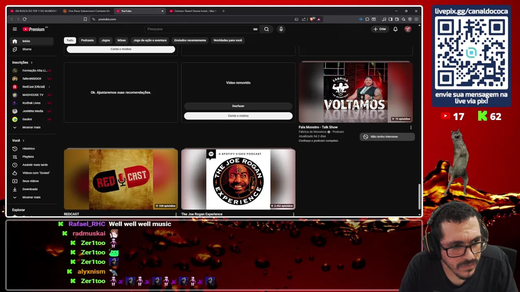The height and width of the screenshot is (292, 520).
Task: Open three-dot menu for REDCAST podcast
Action: [176, 214]
